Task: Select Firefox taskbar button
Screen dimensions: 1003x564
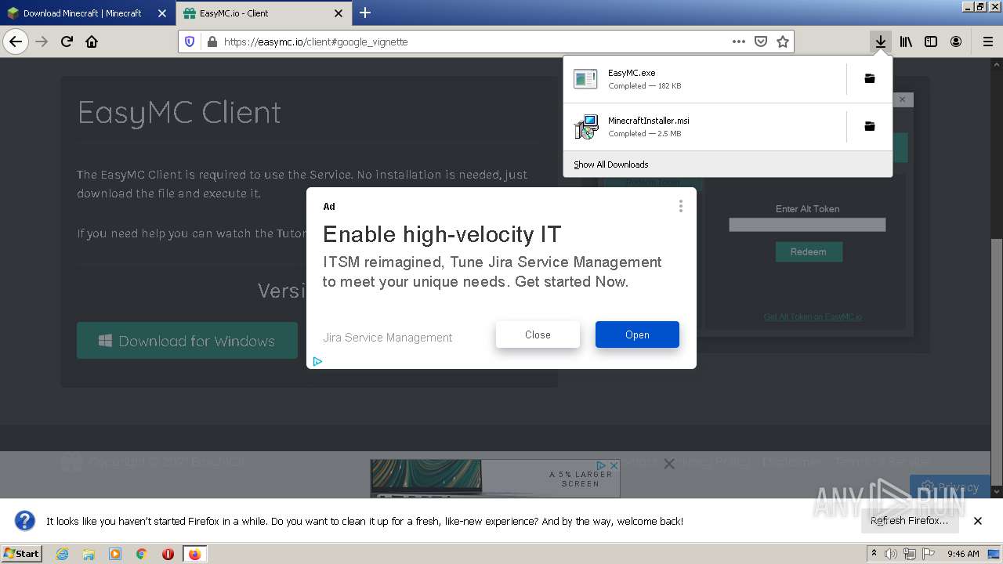Action: [194, 554]
